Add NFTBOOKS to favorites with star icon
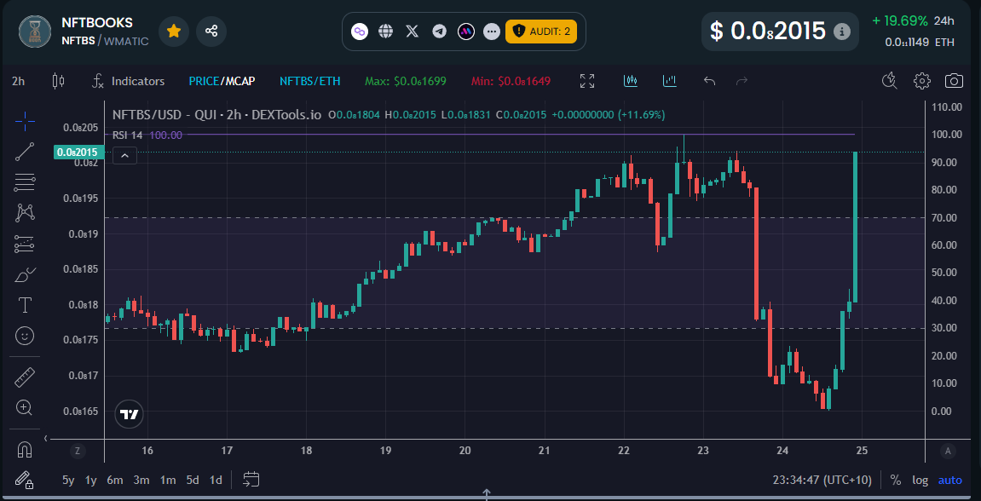The width and height of the screenshot is (981, 501). 174,32
